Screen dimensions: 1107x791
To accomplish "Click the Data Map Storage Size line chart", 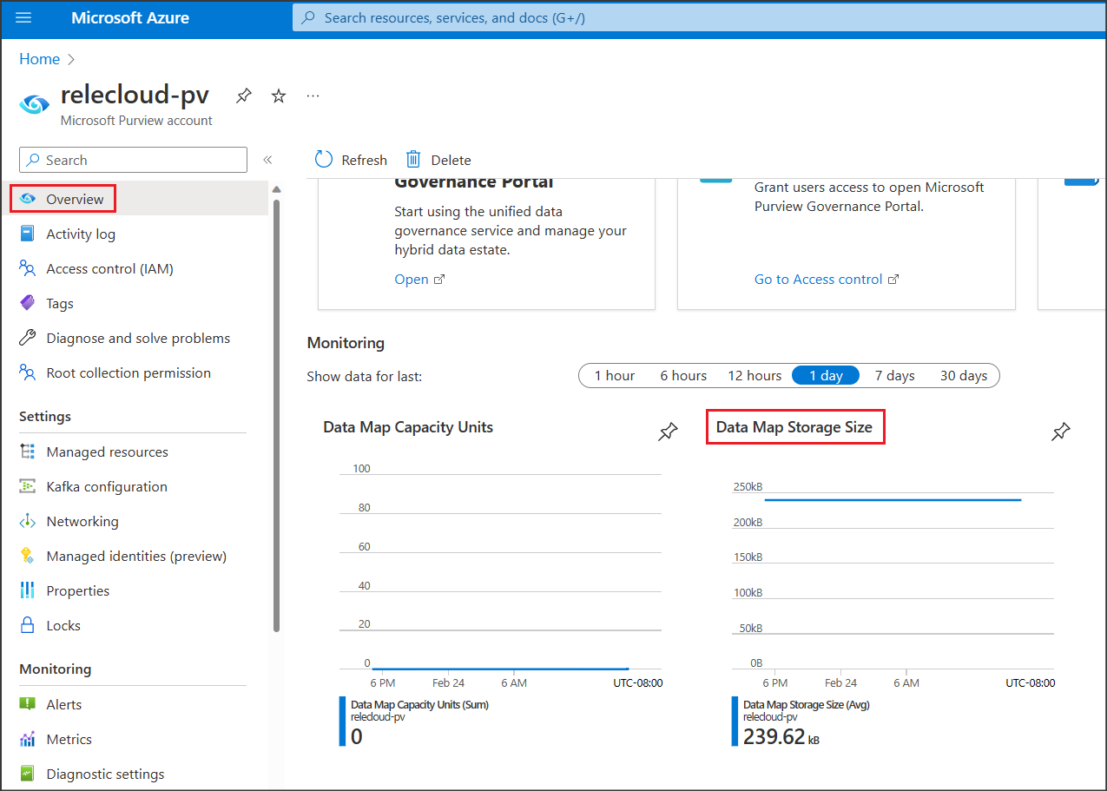I will click(893, 577).
